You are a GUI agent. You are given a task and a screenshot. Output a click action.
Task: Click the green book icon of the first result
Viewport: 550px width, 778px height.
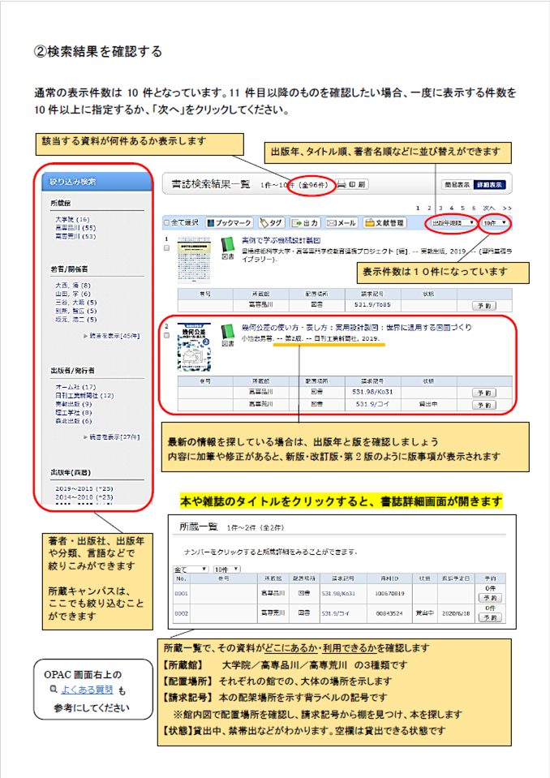click(227, 244)
